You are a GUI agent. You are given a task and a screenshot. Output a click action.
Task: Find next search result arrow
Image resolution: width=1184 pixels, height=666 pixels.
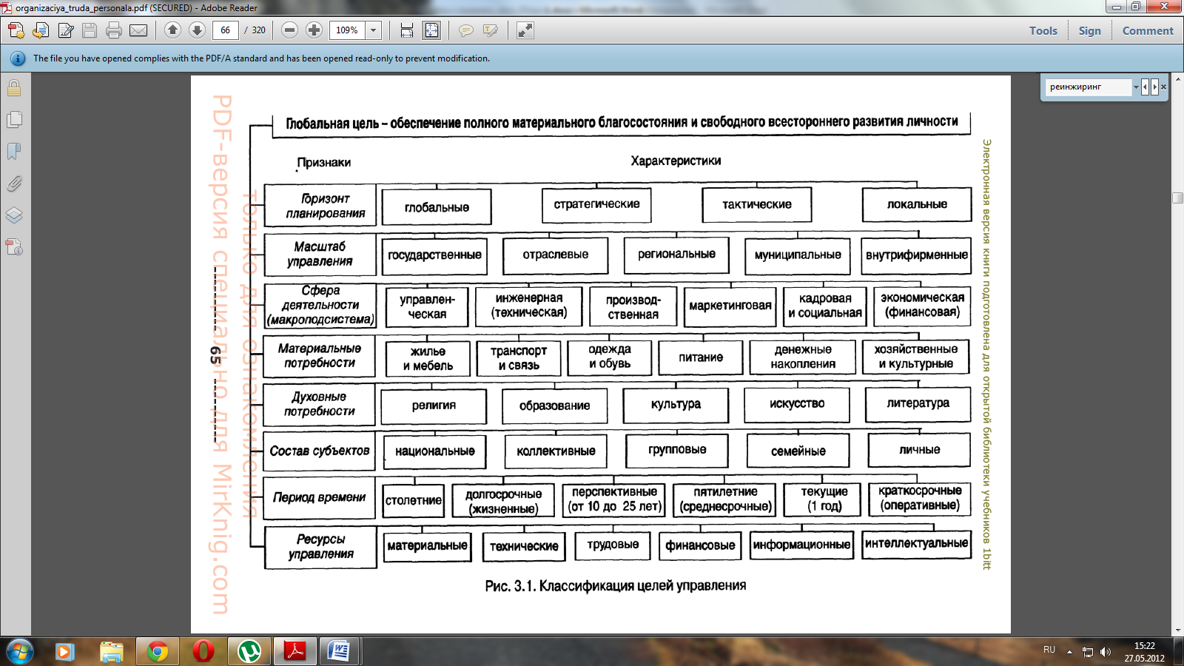[1154, 87]
